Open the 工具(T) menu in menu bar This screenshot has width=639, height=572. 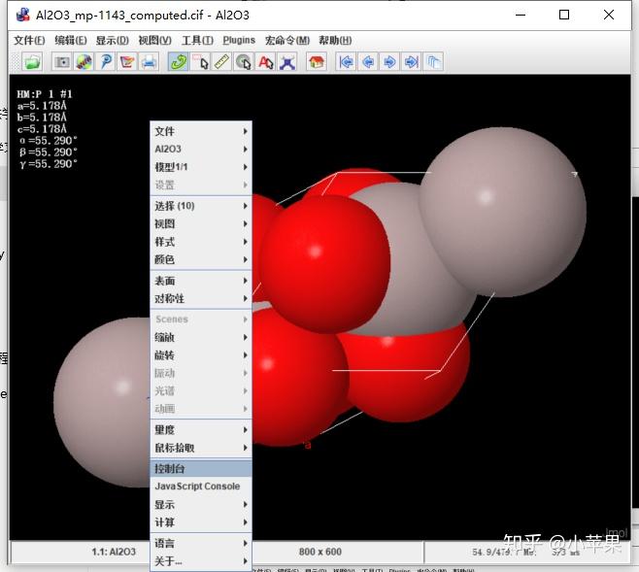coord(197,40)
